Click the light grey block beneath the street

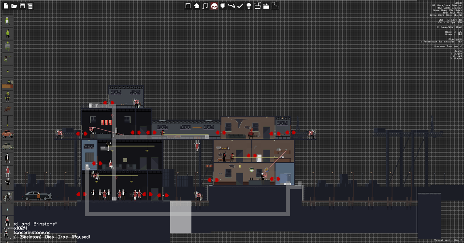(x=180, y=217)
